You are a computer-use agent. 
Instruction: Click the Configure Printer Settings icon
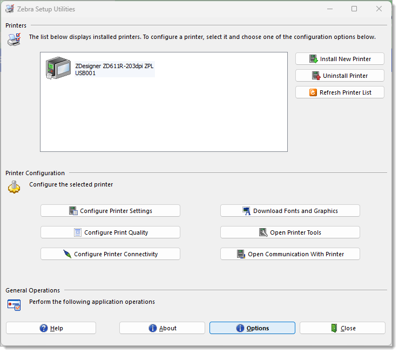pyautogui.click(x=73, y=211)
